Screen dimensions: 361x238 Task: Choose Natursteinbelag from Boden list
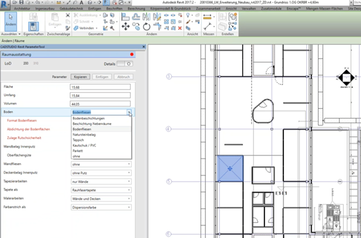[101, 135]
